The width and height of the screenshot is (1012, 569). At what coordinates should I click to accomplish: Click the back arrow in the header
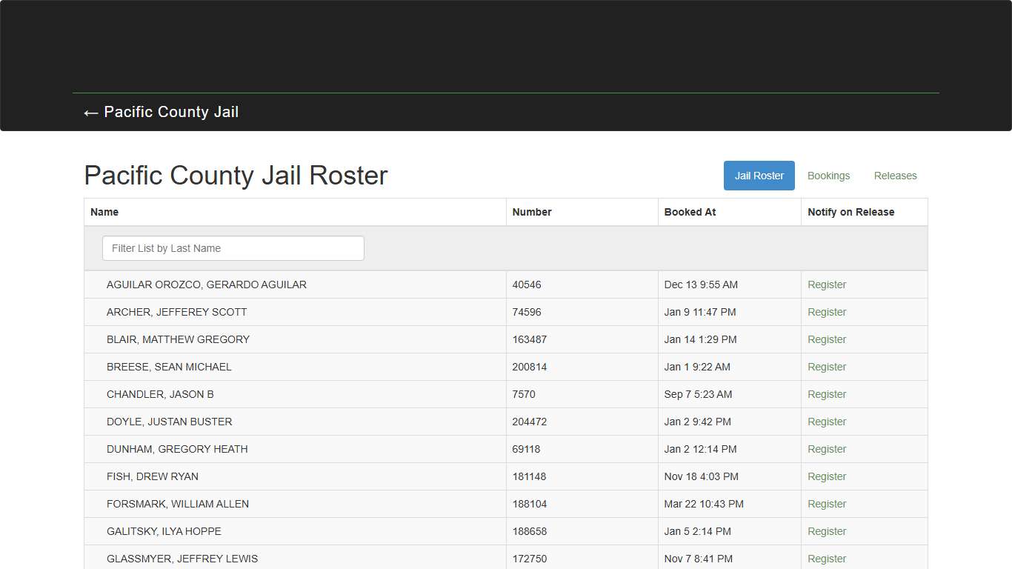click(90, 112)
